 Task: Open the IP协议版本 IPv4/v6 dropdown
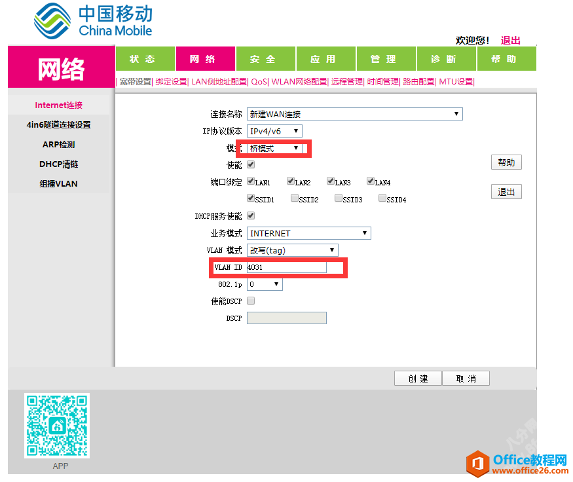(275, 131)
